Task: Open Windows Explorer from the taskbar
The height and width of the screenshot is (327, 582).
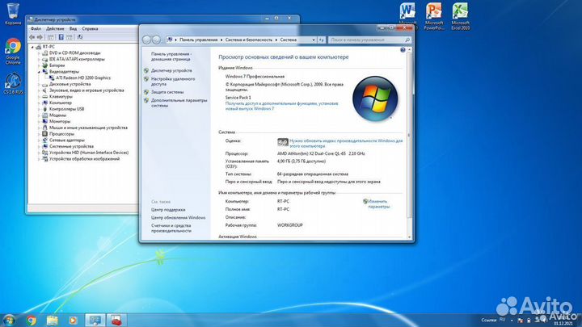Action: (53, 320)
